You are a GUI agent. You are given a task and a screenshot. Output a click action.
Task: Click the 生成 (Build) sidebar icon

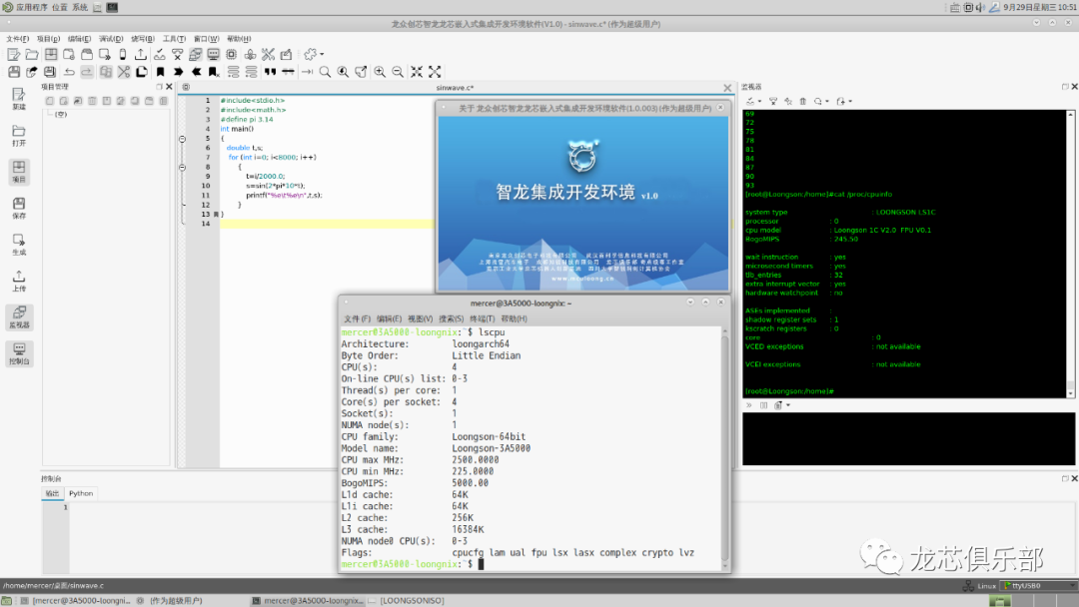coord(19,245)
